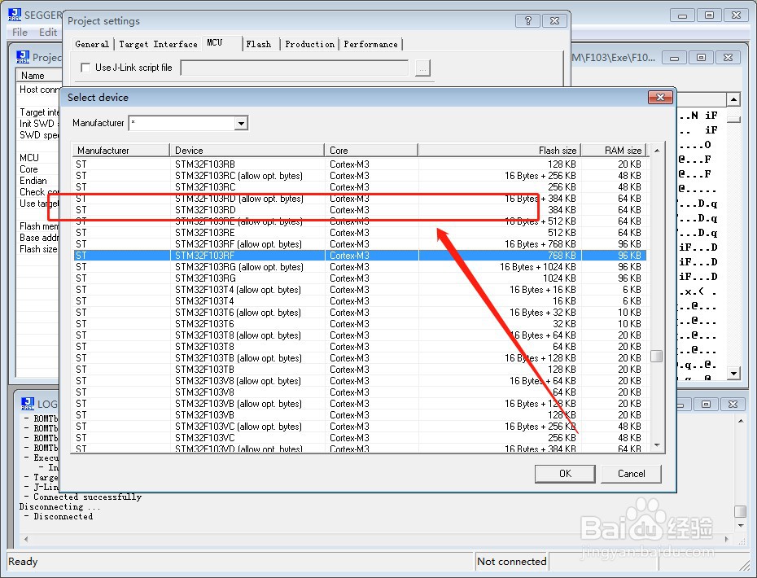This screenshot has height=578, width=757.
Task: Select STM32F103VC (allow opt. bytes) row
Action: (360, 427)
